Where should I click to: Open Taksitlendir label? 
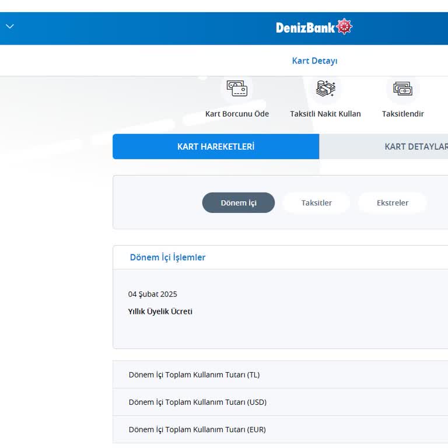403,114
